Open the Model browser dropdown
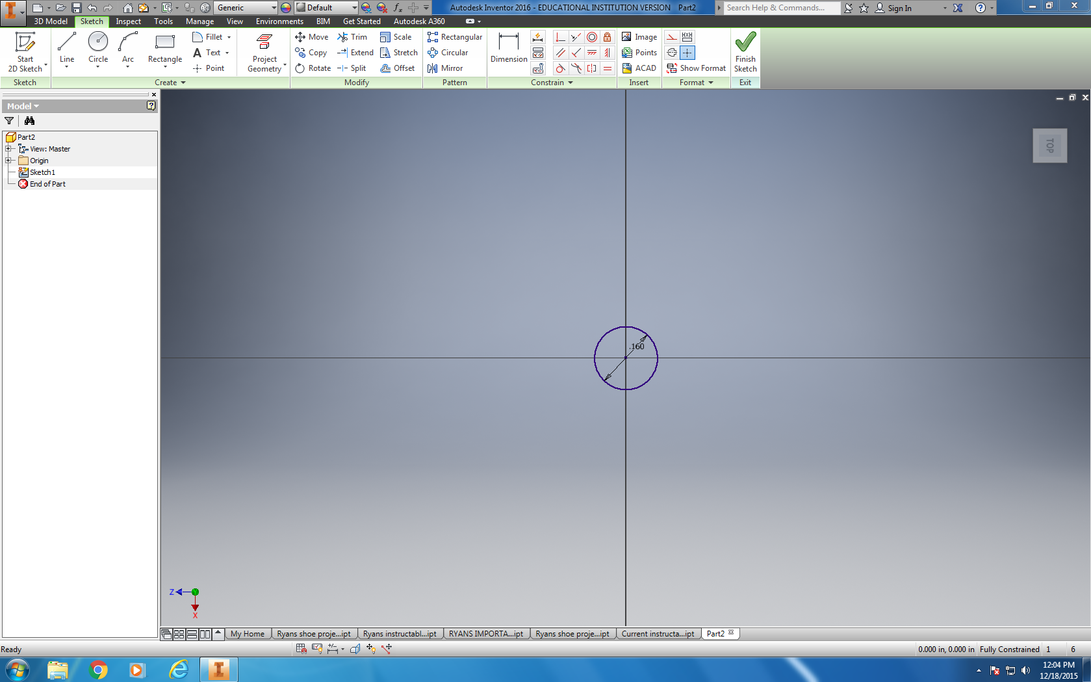This screenshot has height=682, width=1091. click(x=23, y=106)
